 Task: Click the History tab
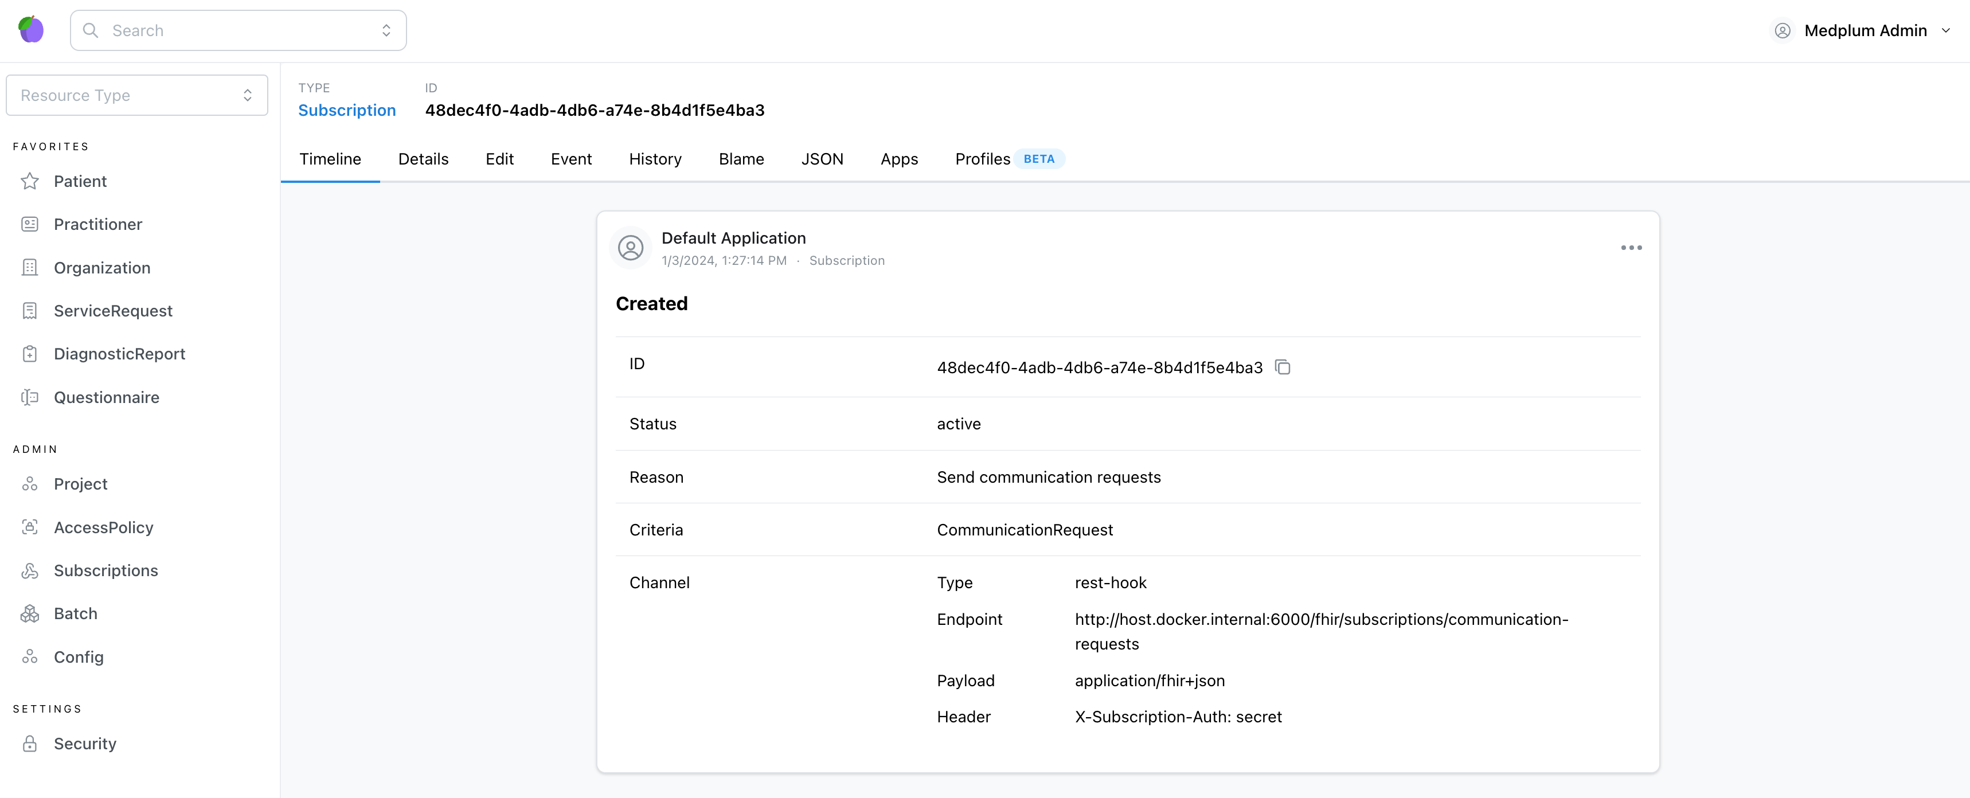[x=655, y=158]
